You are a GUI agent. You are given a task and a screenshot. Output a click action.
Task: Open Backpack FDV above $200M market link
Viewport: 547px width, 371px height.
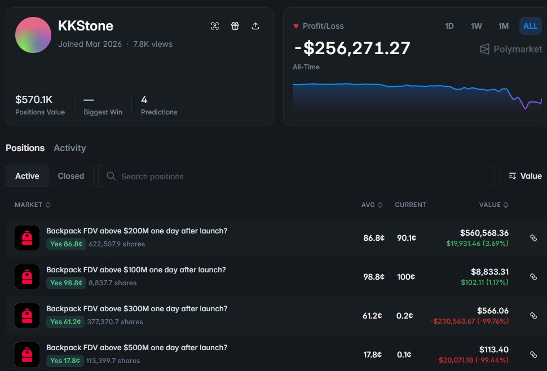click(136, 231)
